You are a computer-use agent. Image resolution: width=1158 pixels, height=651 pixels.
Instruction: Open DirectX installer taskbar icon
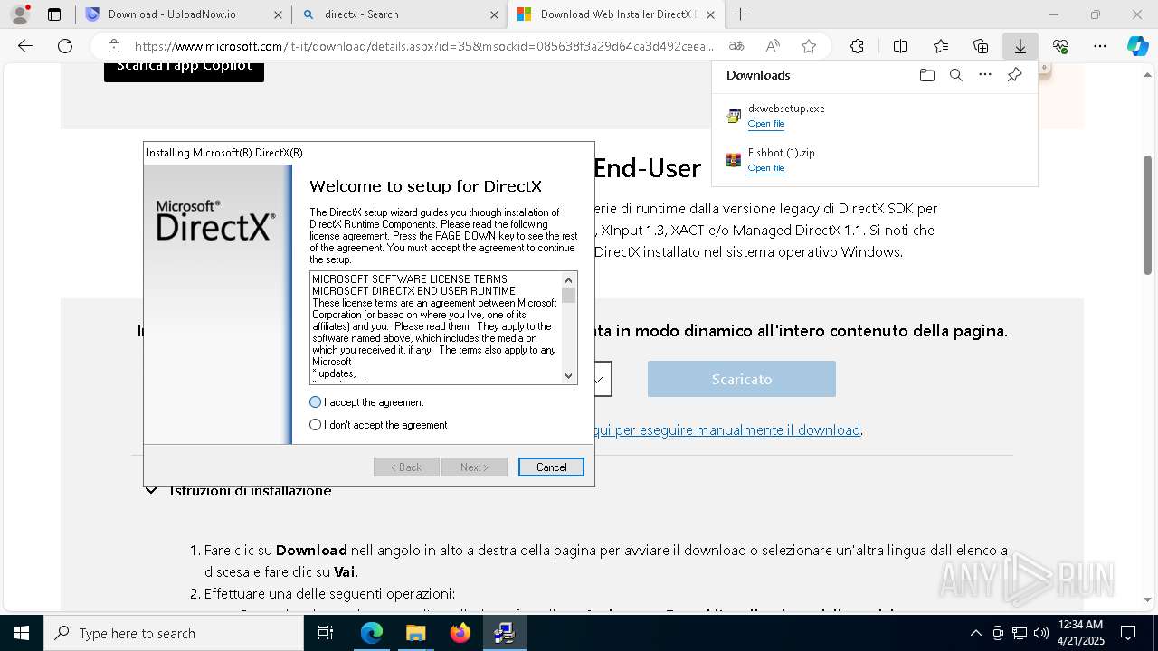tap(505, 633)
